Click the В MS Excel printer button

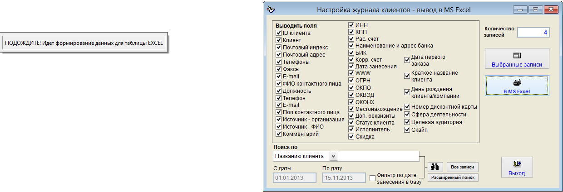click(517, 85)
